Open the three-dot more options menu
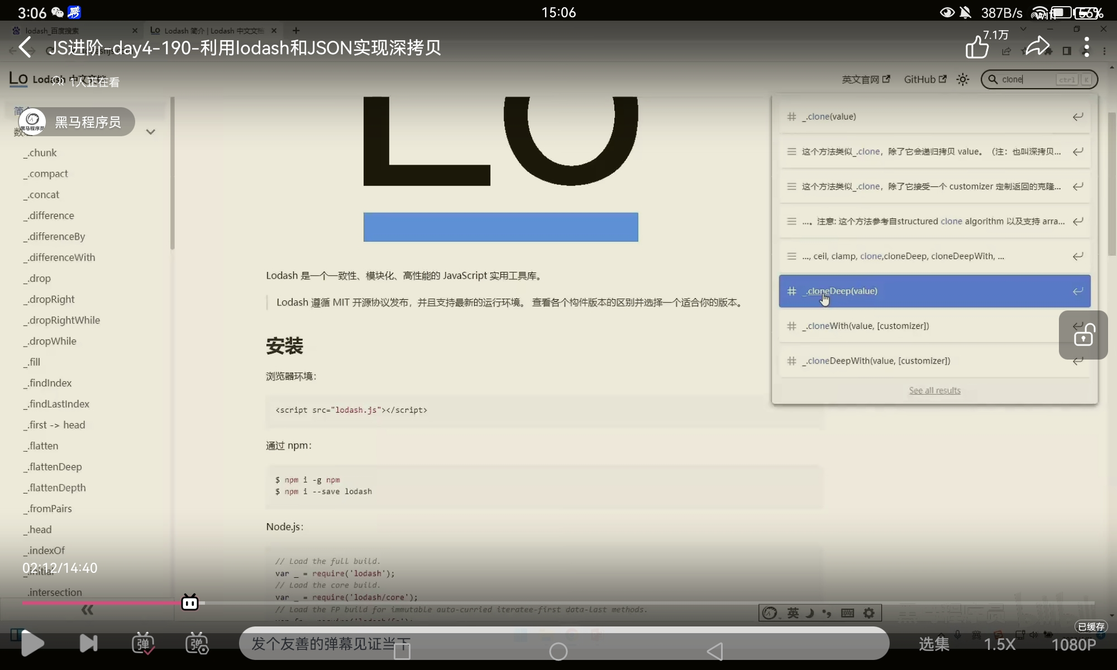This screenshot has width=1117, height=670. tap(1086, 47)
